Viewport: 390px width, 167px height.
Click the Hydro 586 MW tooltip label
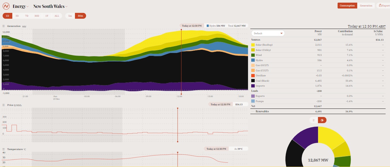tap(216, 26)
